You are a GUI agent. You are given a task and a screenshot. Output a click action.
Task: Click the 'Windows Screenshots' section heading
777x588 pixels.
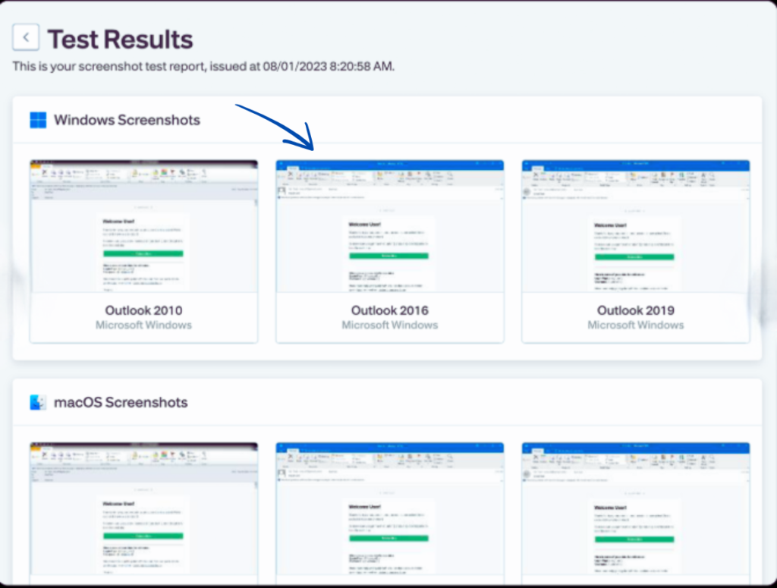point(127,120)
